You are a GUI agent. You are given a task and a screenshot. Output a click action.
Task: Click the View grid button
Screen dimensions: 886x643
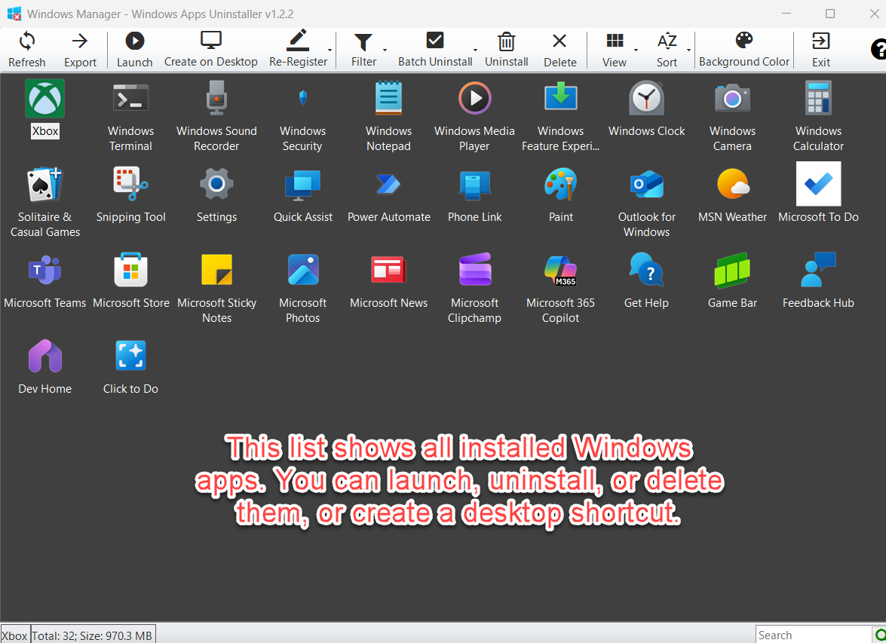pos(615,50)
